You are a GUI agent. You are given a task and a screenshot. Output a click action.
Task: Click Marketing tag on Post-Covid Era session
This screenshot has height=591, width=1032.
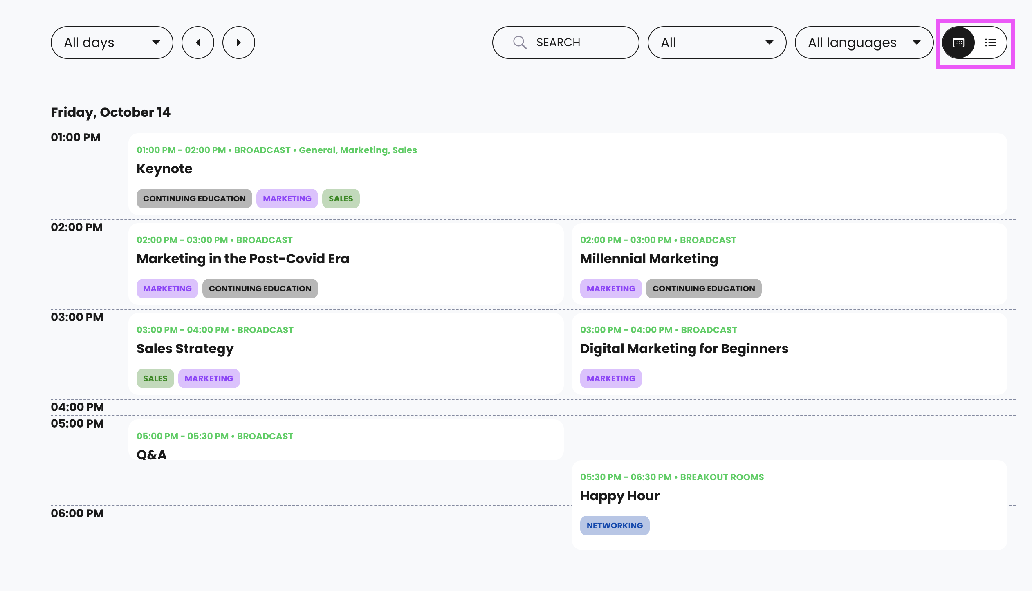click(167, 289)
